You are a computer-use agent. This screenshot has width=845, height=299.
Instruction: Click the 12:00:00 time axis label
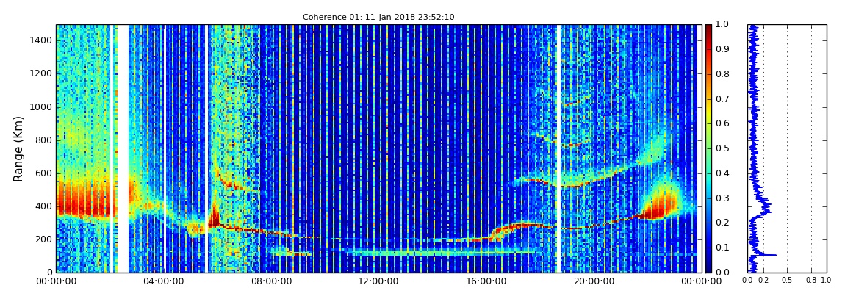pos(377,282)
